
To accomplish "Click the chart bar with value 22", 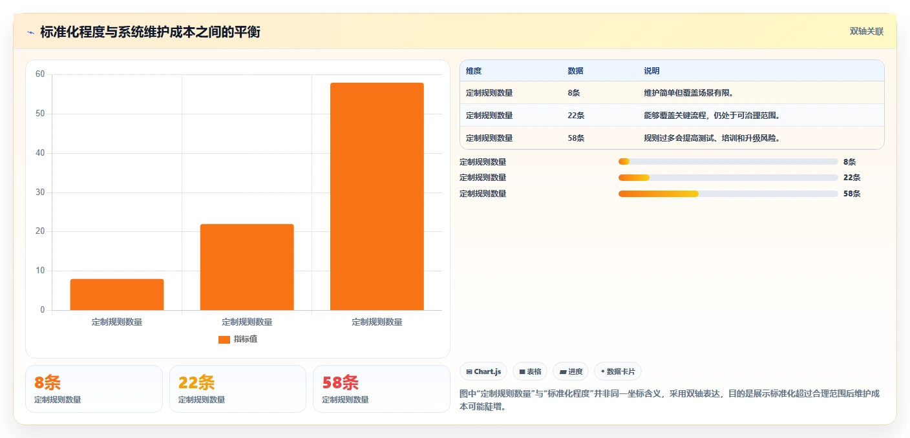I will (x=247, y=267).
